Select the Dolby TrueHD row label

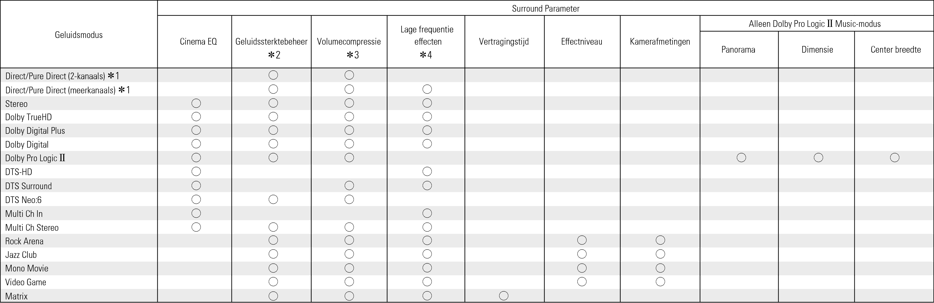pos(28,117)
